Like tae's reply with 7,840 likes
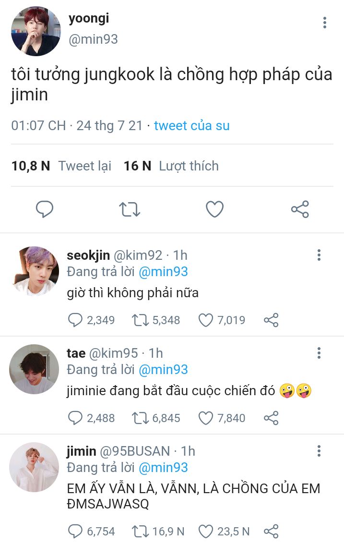 click(206, 418)
